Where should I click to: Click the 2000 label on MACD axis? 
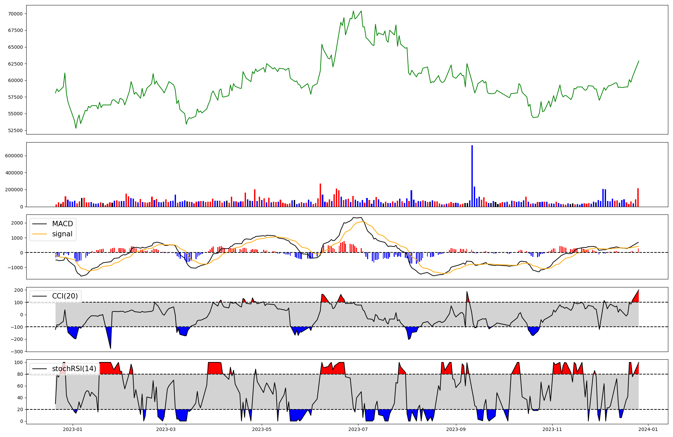(x=17, y=223)
